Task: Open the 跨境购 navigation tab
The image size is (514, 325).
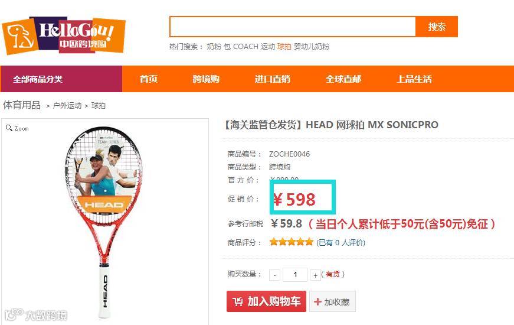Action: 206,79
